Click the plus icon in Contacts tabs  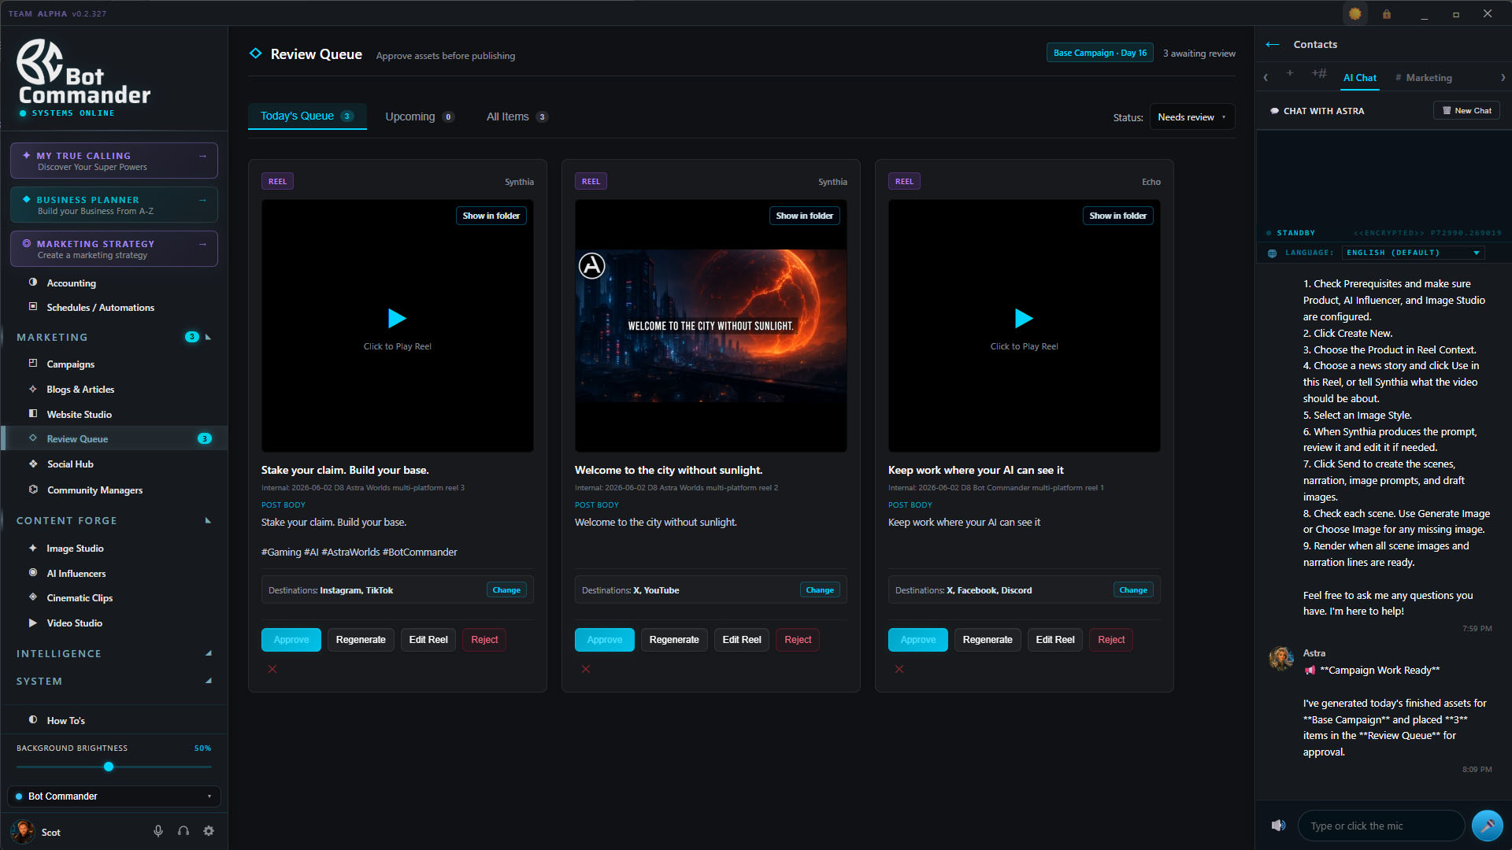tap(1290, 73)
